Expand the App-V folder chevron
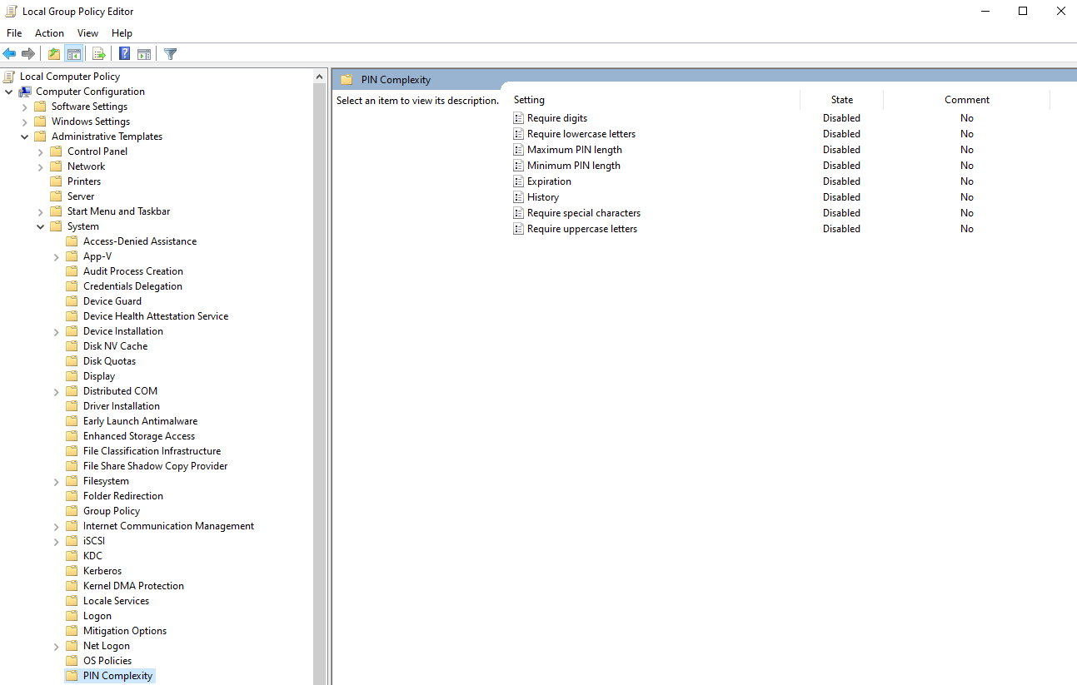 click(x=56, y=256)
